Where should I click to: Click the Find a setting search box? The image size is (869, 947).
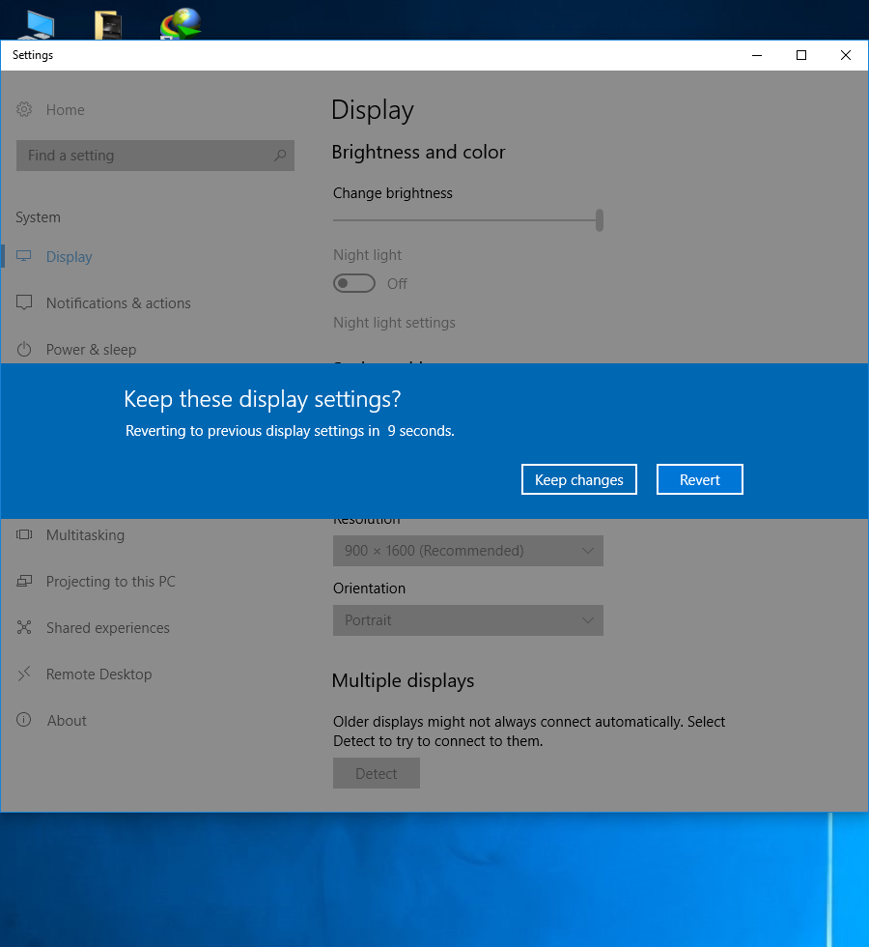click(145, 156)
